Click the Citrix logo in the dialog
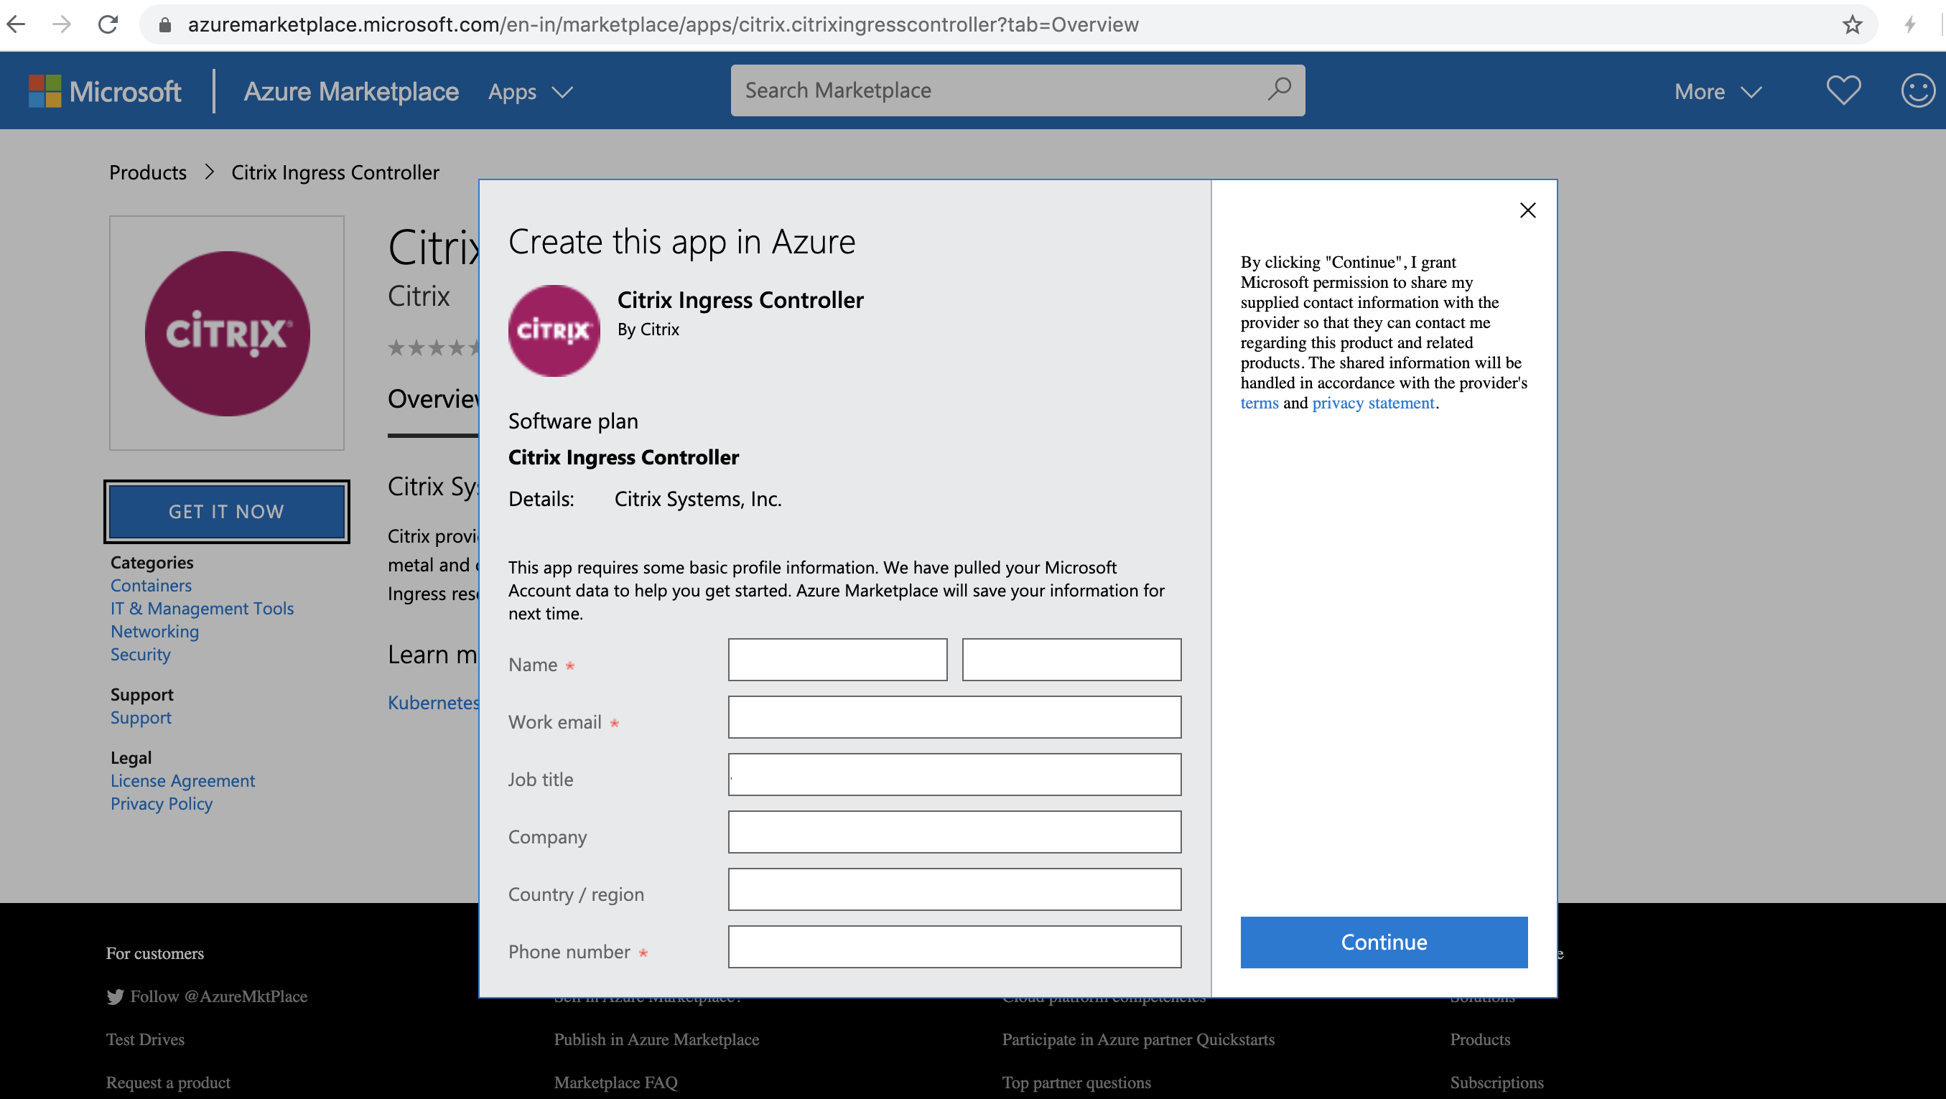The width and height of the screenshot is (1946, 1099). tap(554, 330)
